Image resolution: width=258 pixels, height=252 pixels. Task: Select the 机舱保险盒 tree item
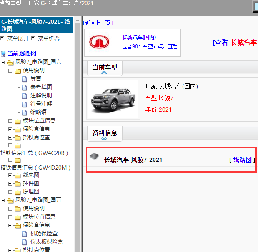click(x=44, y=233)
